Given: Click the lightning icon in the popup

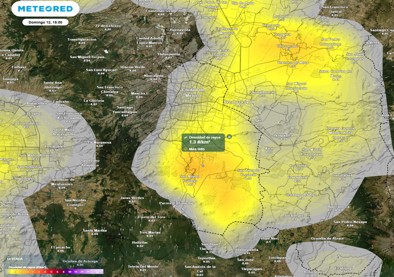Looking at the screenshot, I should 185,137.
